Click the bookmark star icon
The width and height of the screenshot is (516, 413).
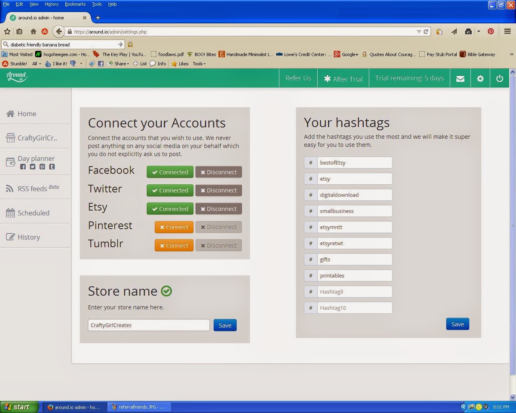coord(7,31)
